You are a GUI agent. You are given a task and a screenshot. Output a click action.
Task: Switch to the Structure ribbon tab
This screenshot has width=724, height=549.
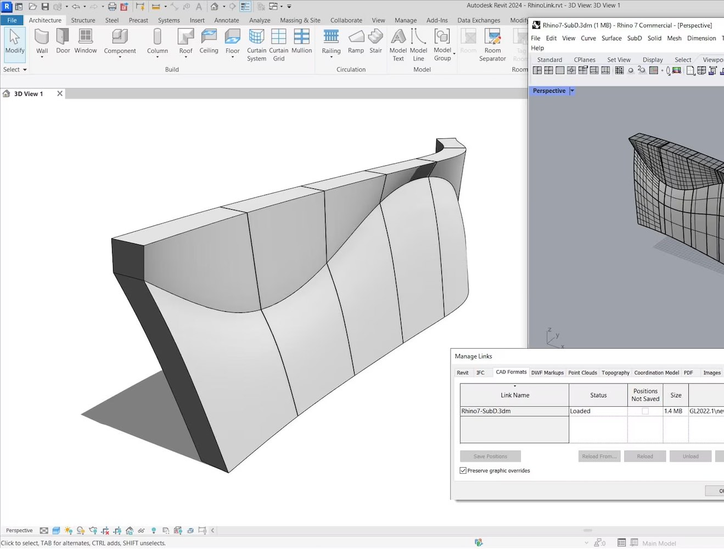(83, 20)
